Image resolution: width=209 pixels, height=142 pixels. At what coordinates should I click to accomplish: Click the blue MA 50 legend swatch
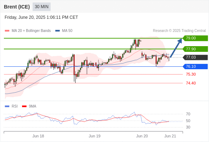[57, 31]
